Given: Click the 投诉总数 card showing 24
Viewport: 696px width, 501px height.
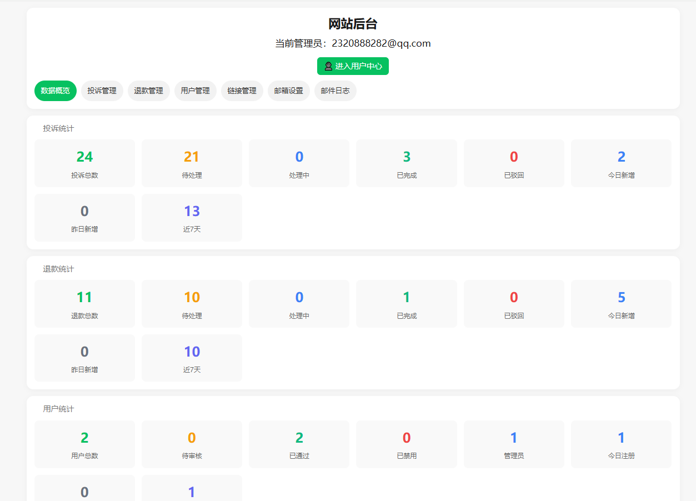Looking at the screenshot, I should click(x=84, y=163).
